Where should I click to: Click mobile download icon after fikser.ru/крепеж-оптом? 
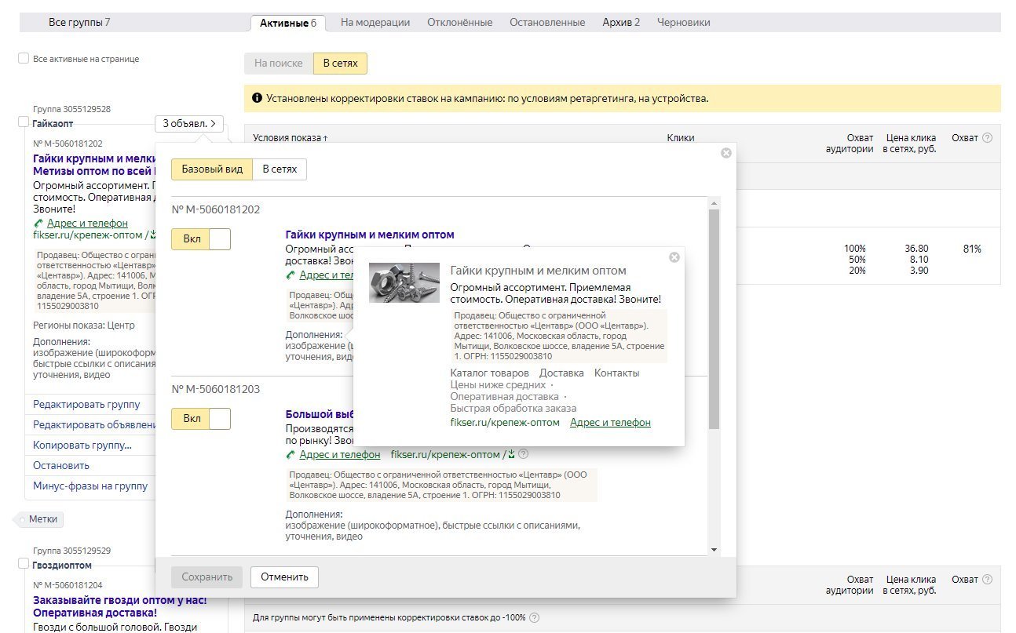(510, 454)
